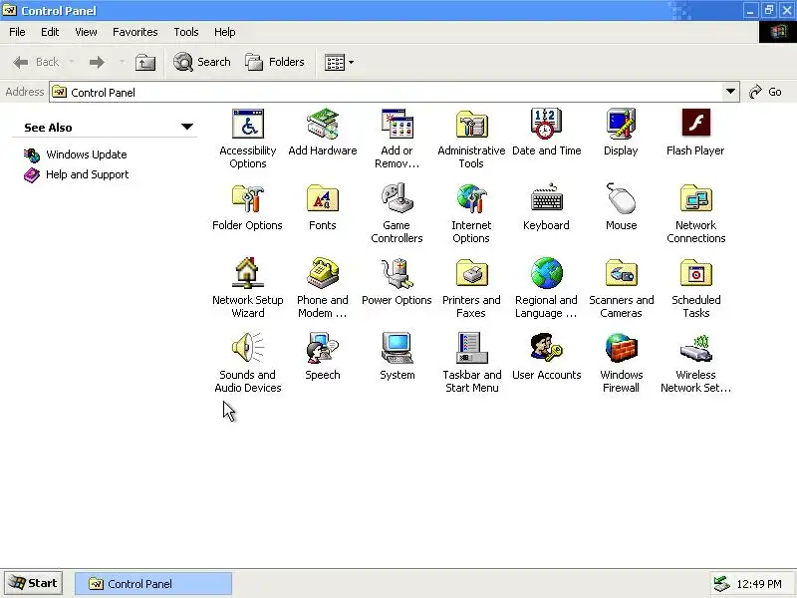Open Date and Time icon
The width and height of the screenshot is (797, 598).
click(546, 124)
